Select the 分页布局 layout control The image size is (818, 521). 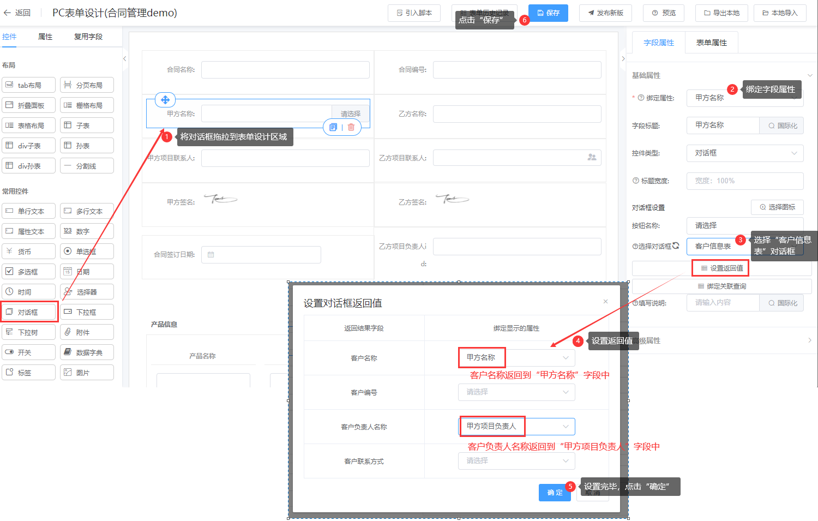pyautogui.click(x=87, y=85)
